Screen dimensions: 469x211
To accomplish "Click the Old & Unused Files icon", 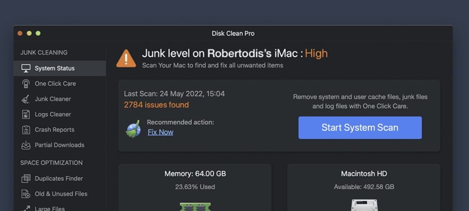I will pyautogui.click(x=26, y=194).
